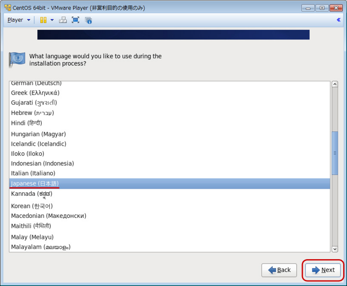The height and width of the screenshot is (286, 347).
Task: Click the scrollbar up arrow
Action: (x=335, y=84)
